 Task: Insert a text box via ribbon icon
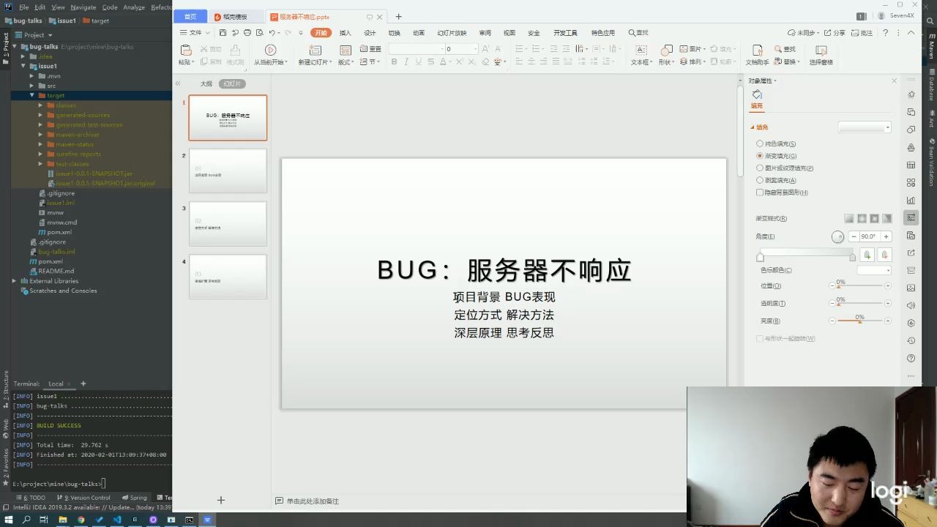click(641, 50)
